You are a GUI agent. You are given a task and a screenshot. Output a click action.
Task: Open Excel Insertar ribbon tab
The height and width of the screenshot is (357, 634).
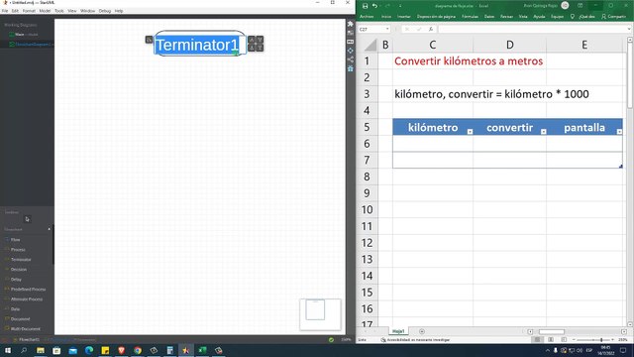point(403,17)
